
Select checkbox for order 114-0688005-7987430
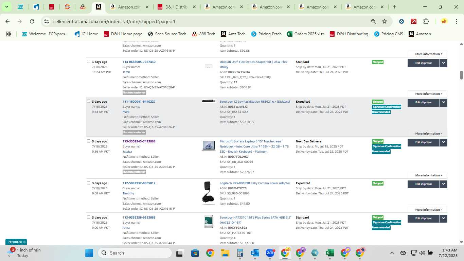[x=88, y=62]
